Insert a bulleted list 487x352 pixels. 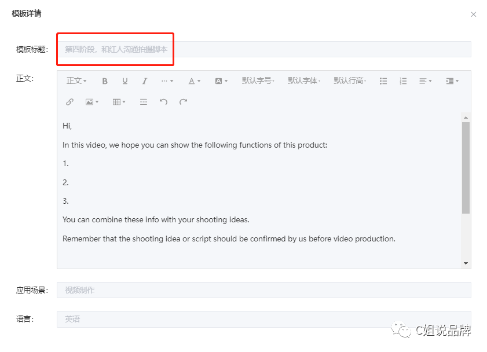pyautogui.click(x=383, y=81)
